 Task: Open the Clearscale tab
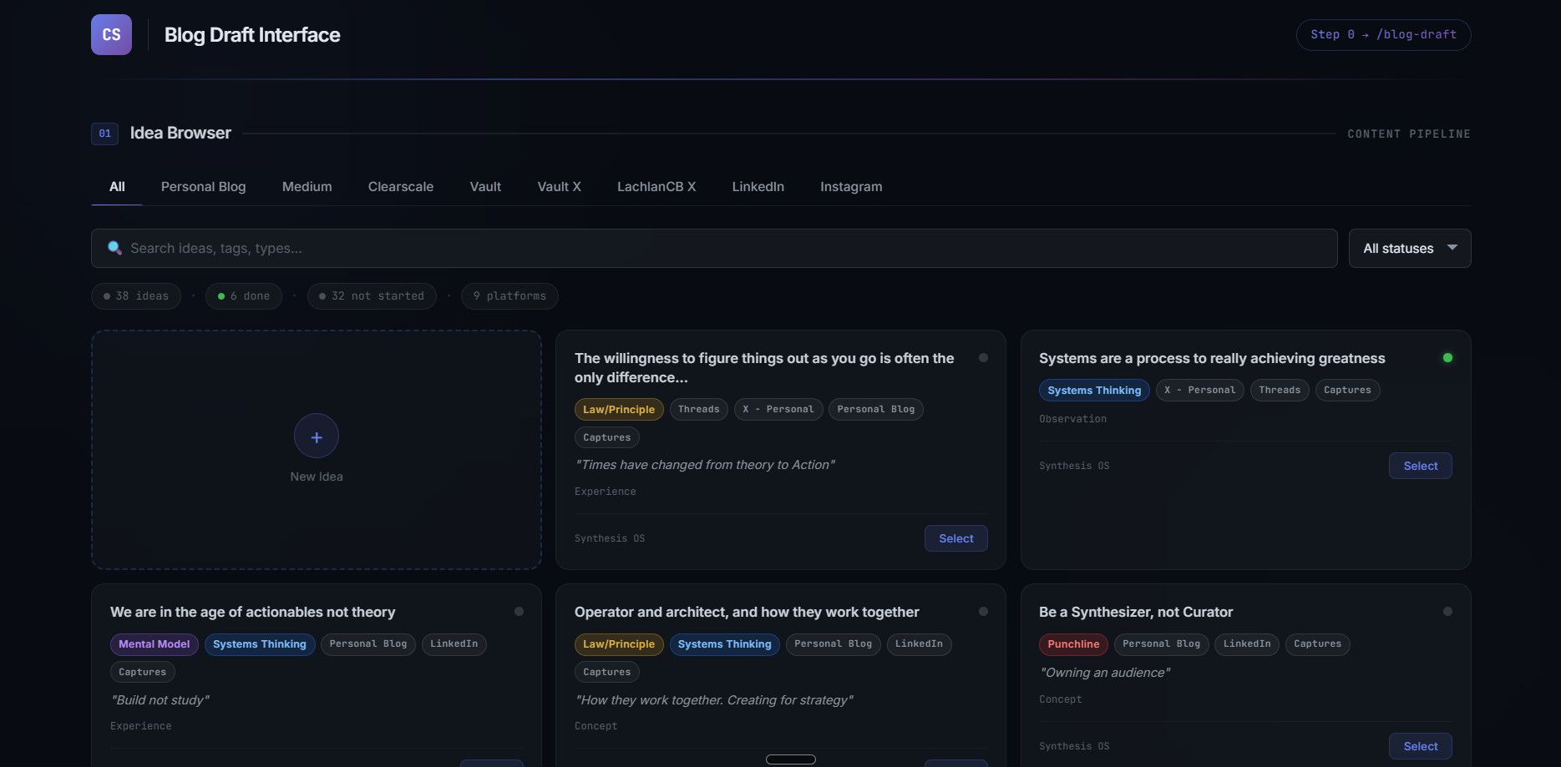point(401,187)
